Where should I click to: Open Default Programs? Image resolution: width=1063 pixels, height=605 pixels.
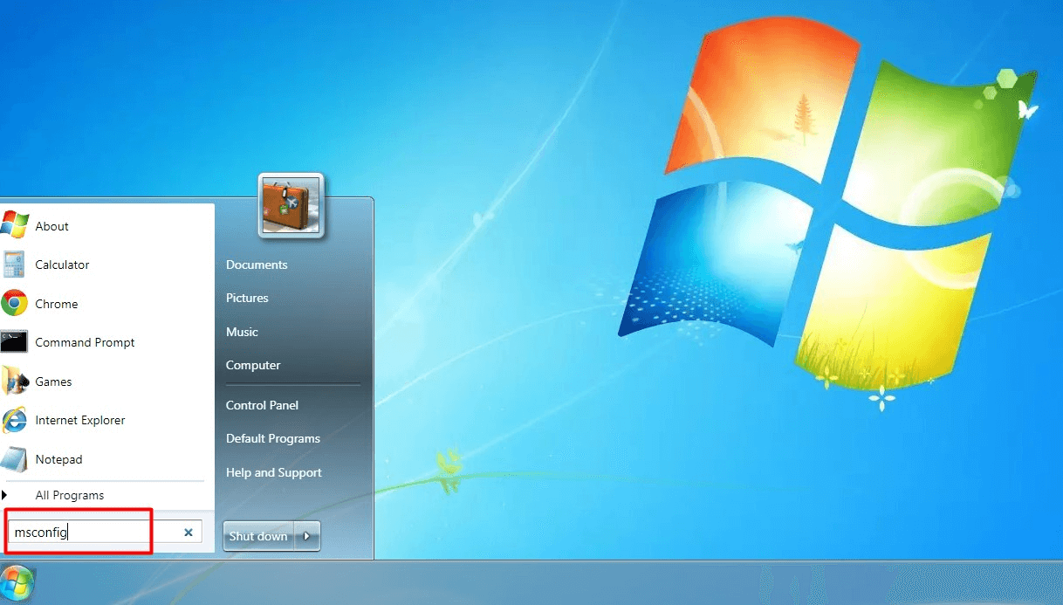[x=273, y=438]
